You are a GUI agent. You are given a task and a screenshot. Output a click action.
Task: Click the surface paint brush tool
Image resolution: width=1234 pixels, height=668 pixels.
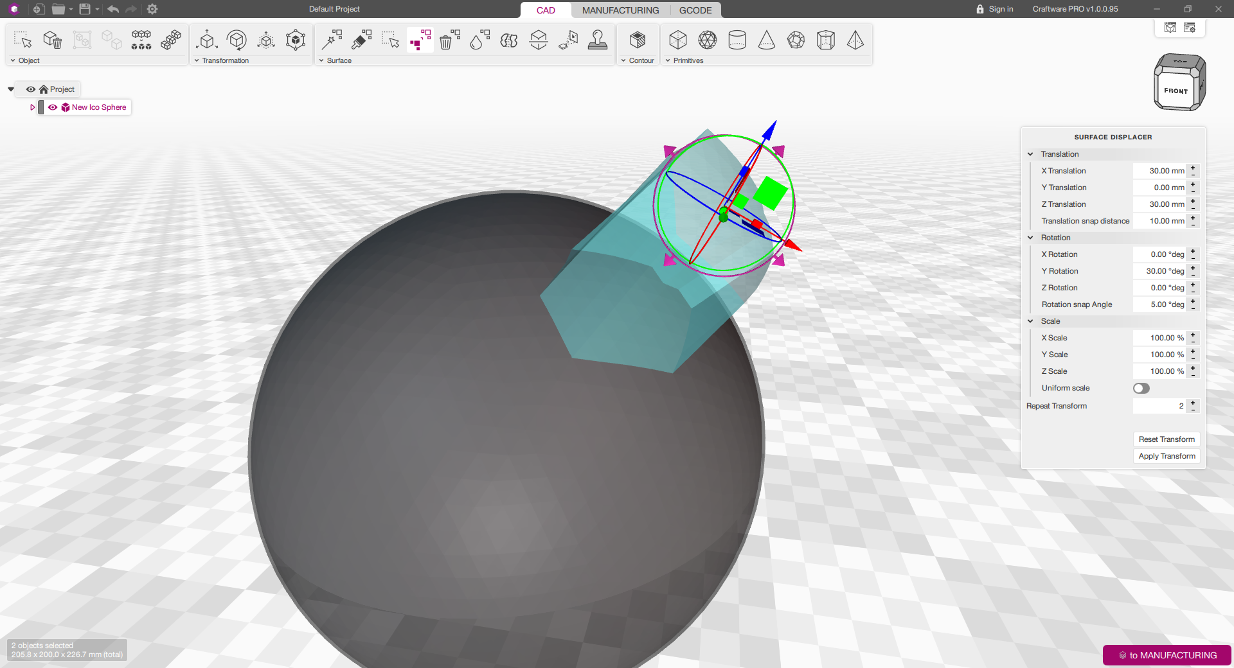click(361, 40)
